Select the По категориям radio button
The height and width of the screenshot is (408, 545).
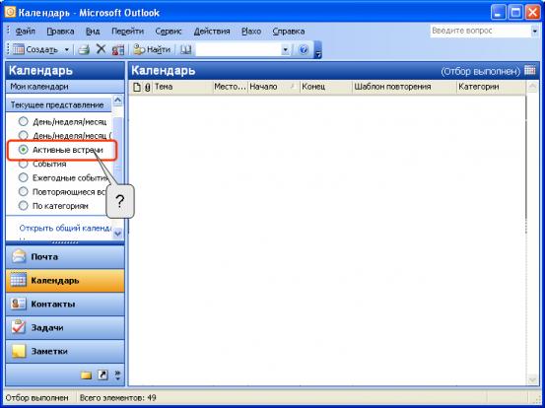[23, 206]
